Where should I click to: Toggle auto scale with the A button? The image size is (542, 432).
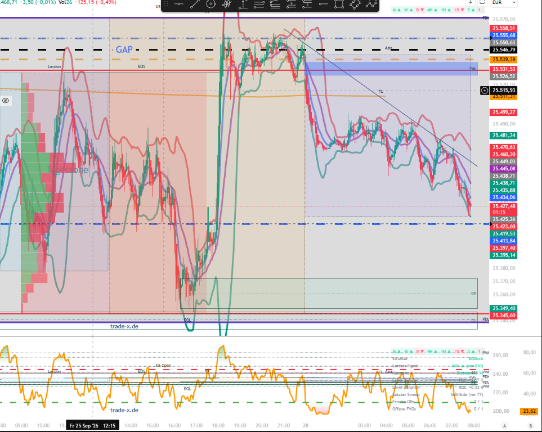[x=504, y=426]
